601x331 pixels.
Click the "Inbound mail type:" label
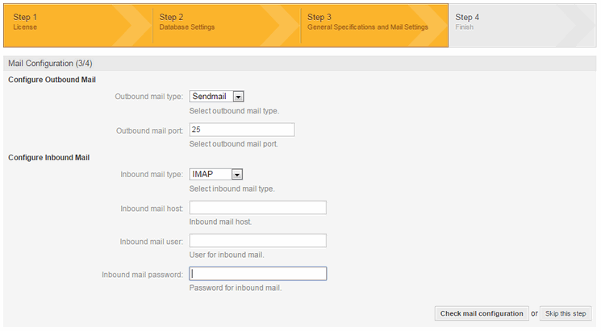152,174
